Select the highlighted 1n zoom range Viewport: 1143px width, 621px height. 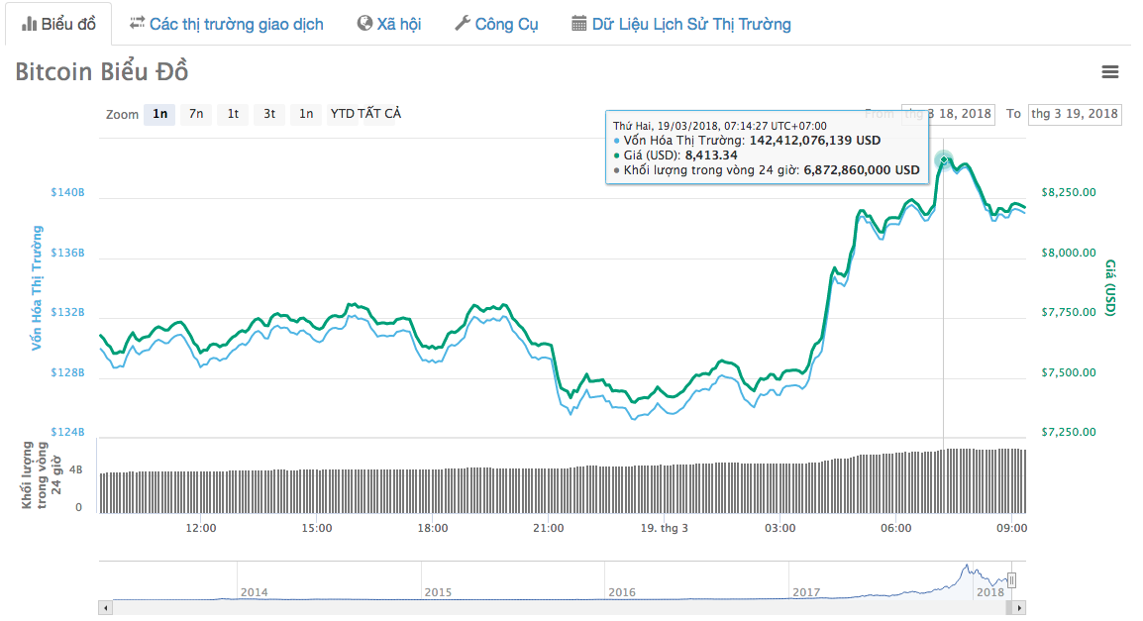(159, 114)
